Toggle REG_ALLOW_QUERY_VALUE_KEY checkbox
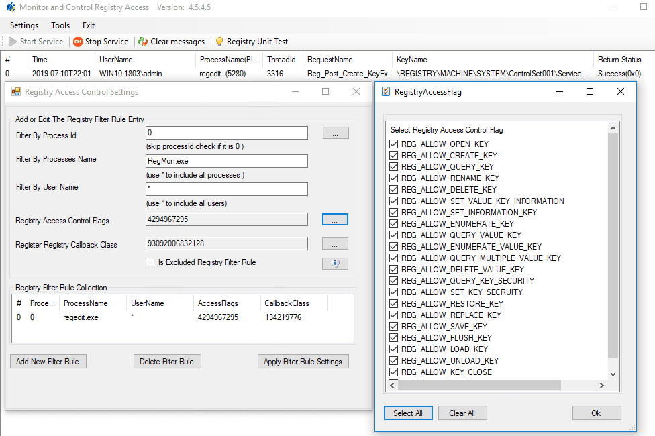The width and height of the screenshot is (655, 436). [x=393, y=235]
